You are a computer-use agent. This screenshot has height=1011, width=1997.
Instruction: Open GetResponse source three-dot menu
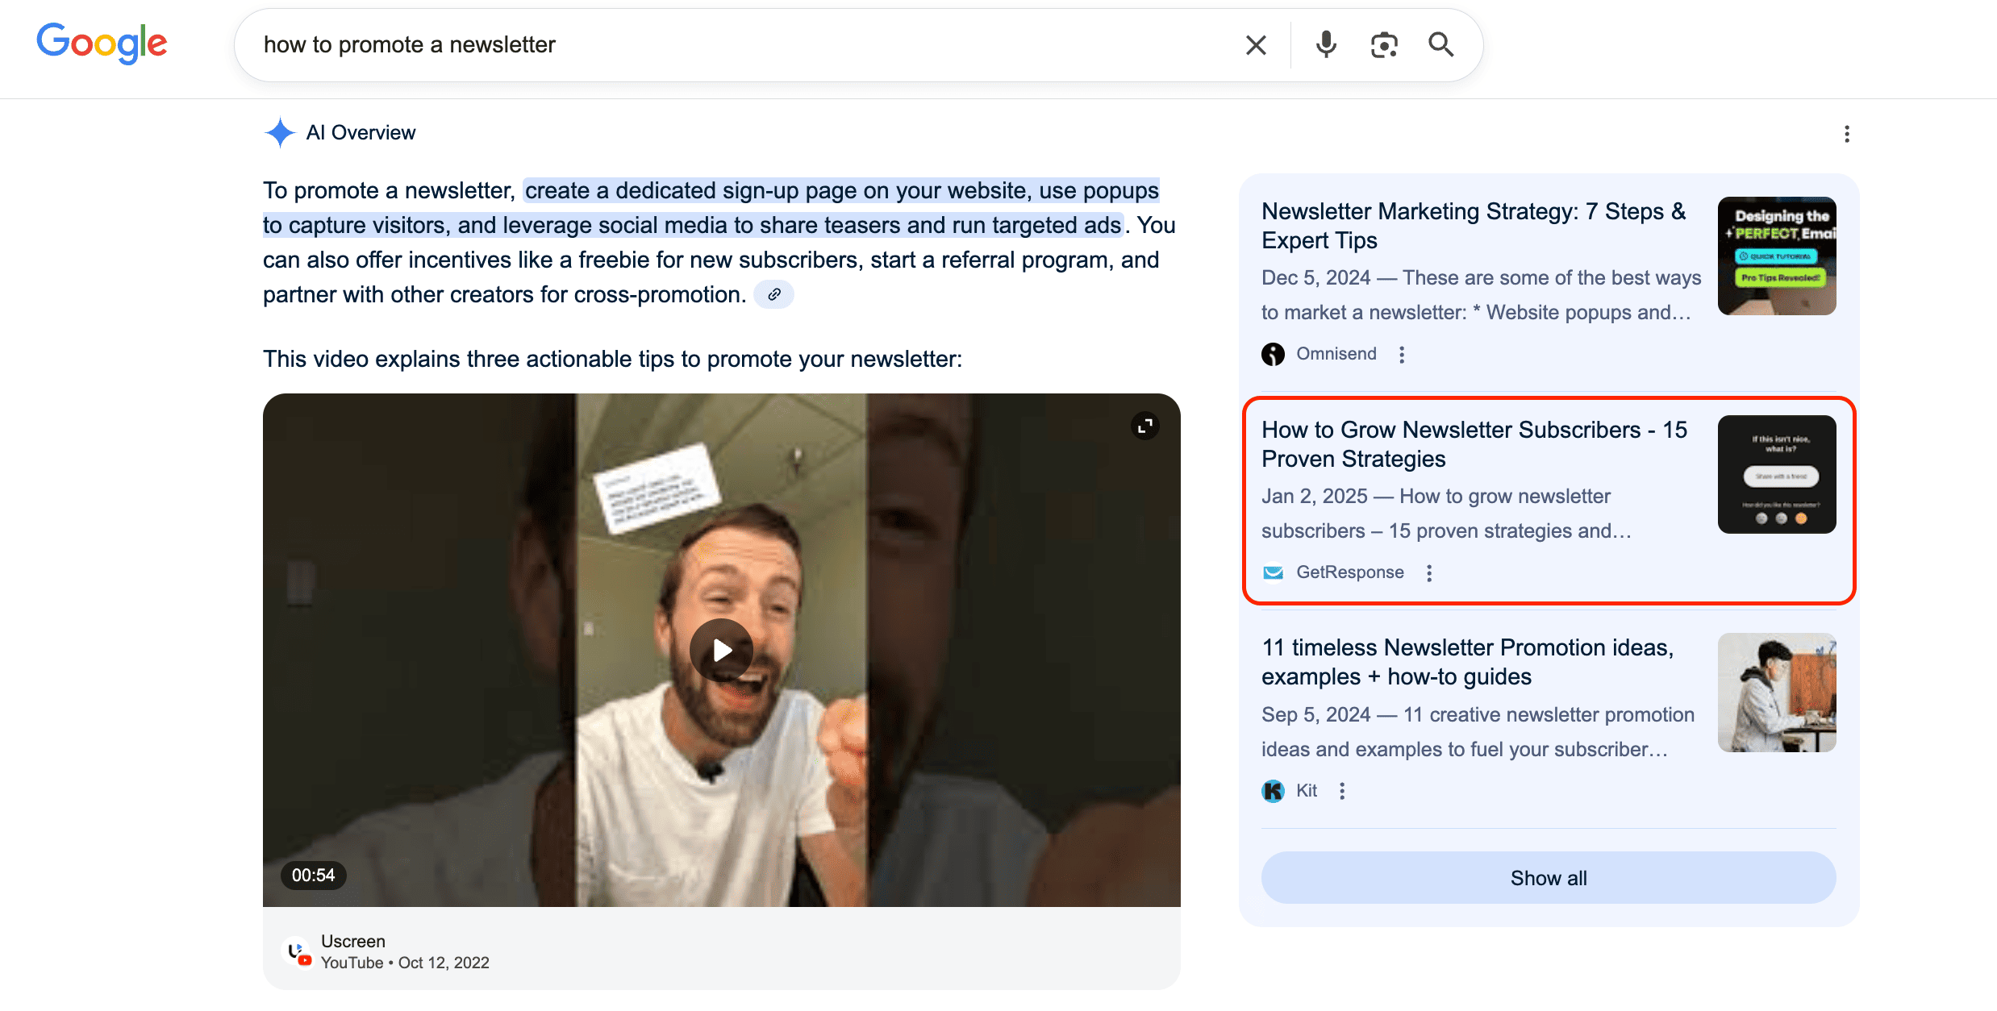tap(1428, 573)
